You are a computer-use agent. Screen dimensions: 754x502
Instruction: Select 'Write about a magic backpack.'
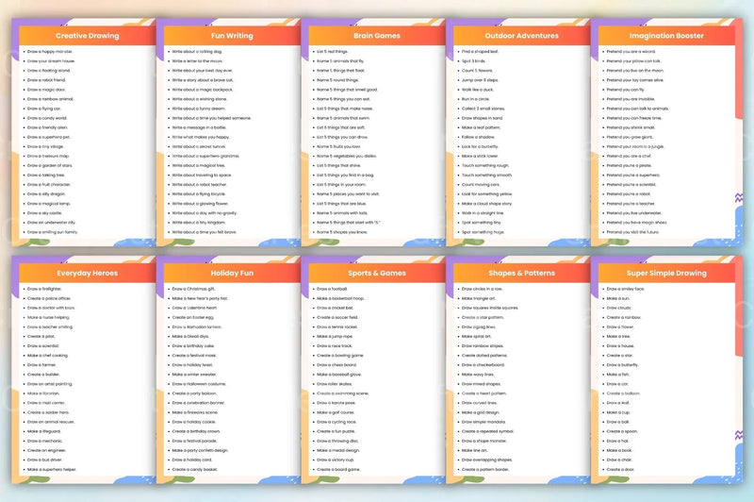[x=203, y=90]
